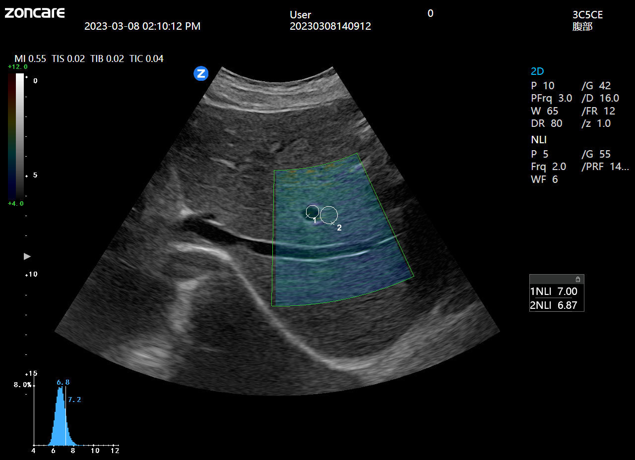Click the 3C5CE probe name
The width and height of the screenshot is (635, 460).
(x=587, y=15)
